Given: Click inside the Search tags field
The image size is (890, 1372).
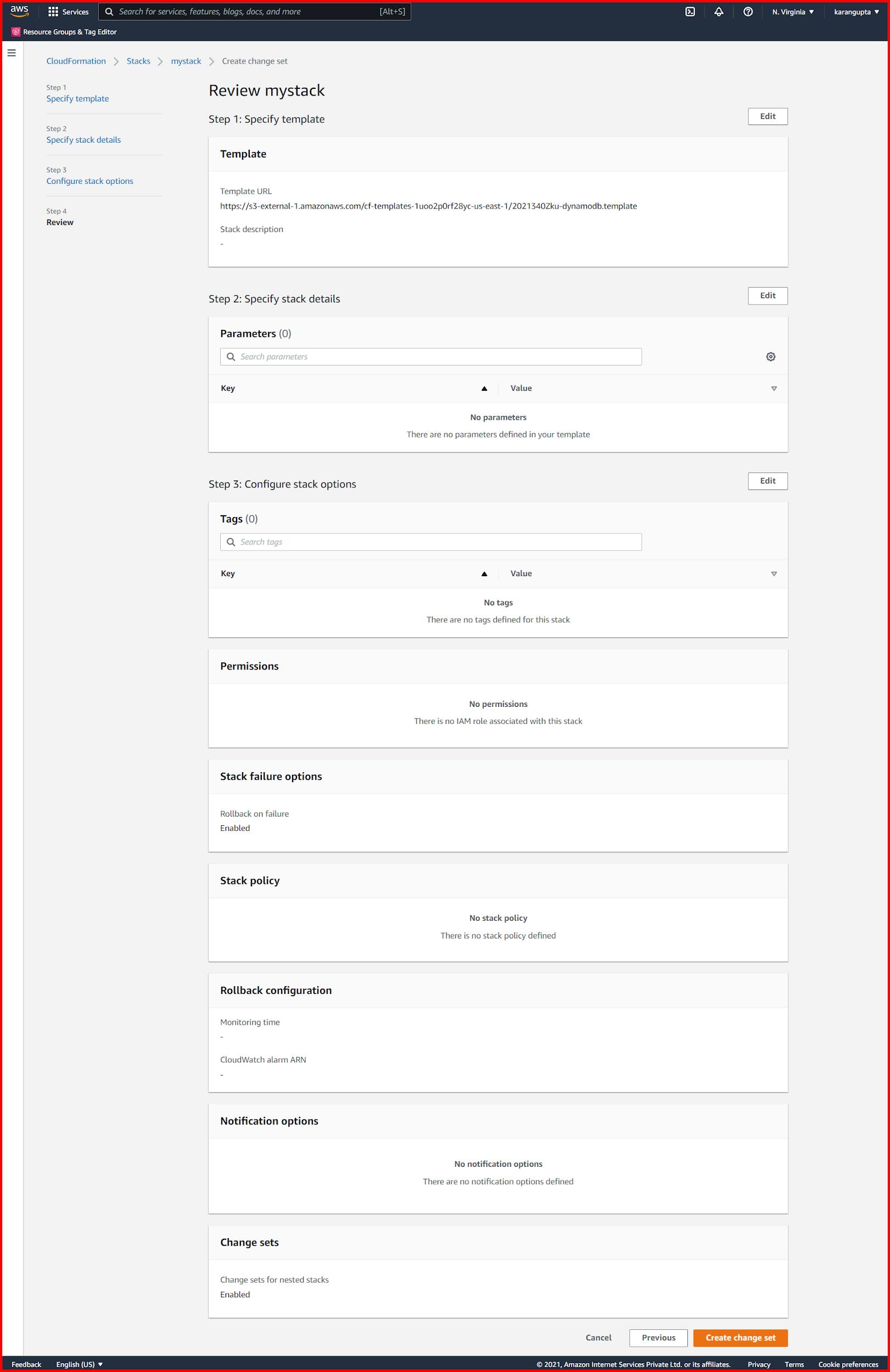Looking at the screenshot, I should tap(430, 542).
